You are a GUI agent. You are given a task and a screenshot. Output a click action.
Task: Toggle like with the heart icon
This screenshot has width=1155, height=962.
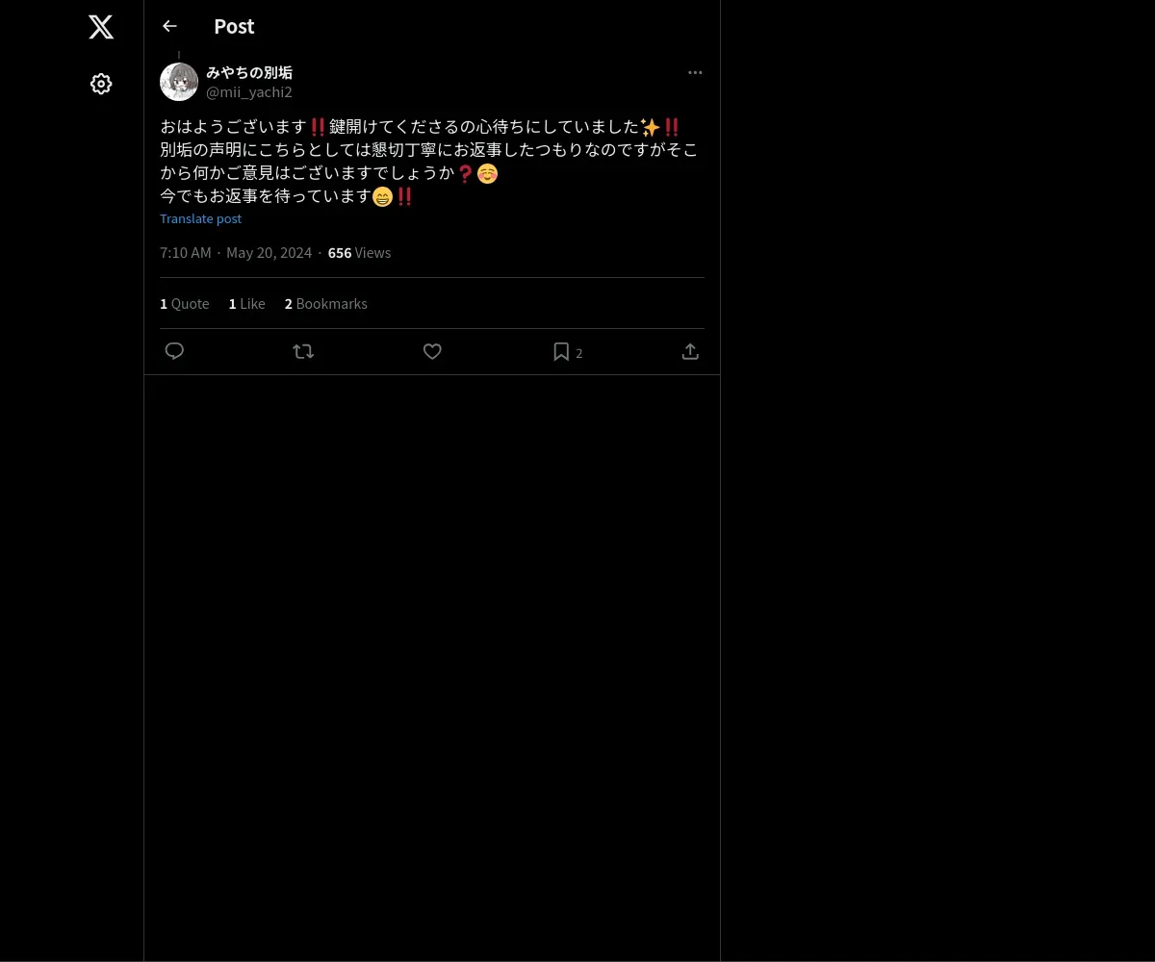432,351
